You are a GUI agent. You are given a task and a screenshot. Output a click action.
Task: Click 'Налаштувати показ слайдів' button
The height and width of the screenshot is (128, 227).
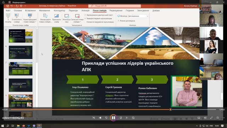[45, 18]
